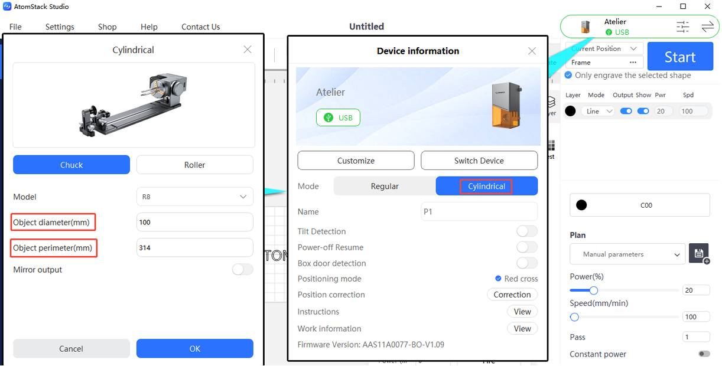
Task: Select the Chuck rotary type
Action: click(71, 165)
